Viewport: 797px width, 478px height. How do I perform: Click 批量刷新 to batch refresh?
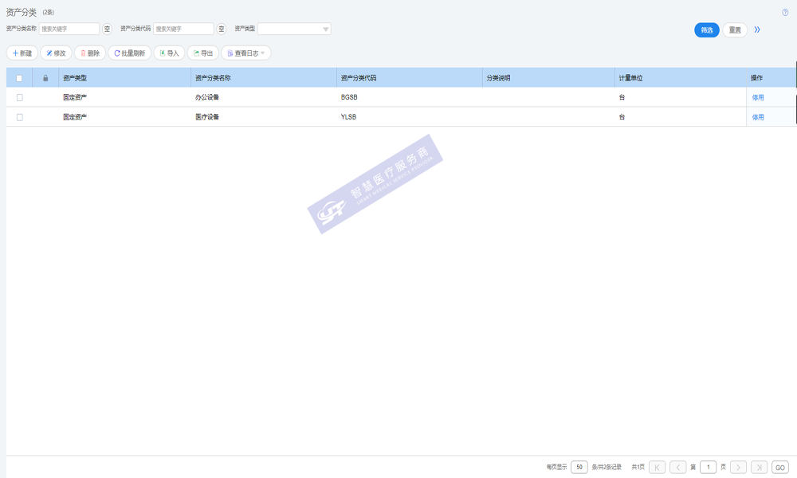click(x=129, y=53)
